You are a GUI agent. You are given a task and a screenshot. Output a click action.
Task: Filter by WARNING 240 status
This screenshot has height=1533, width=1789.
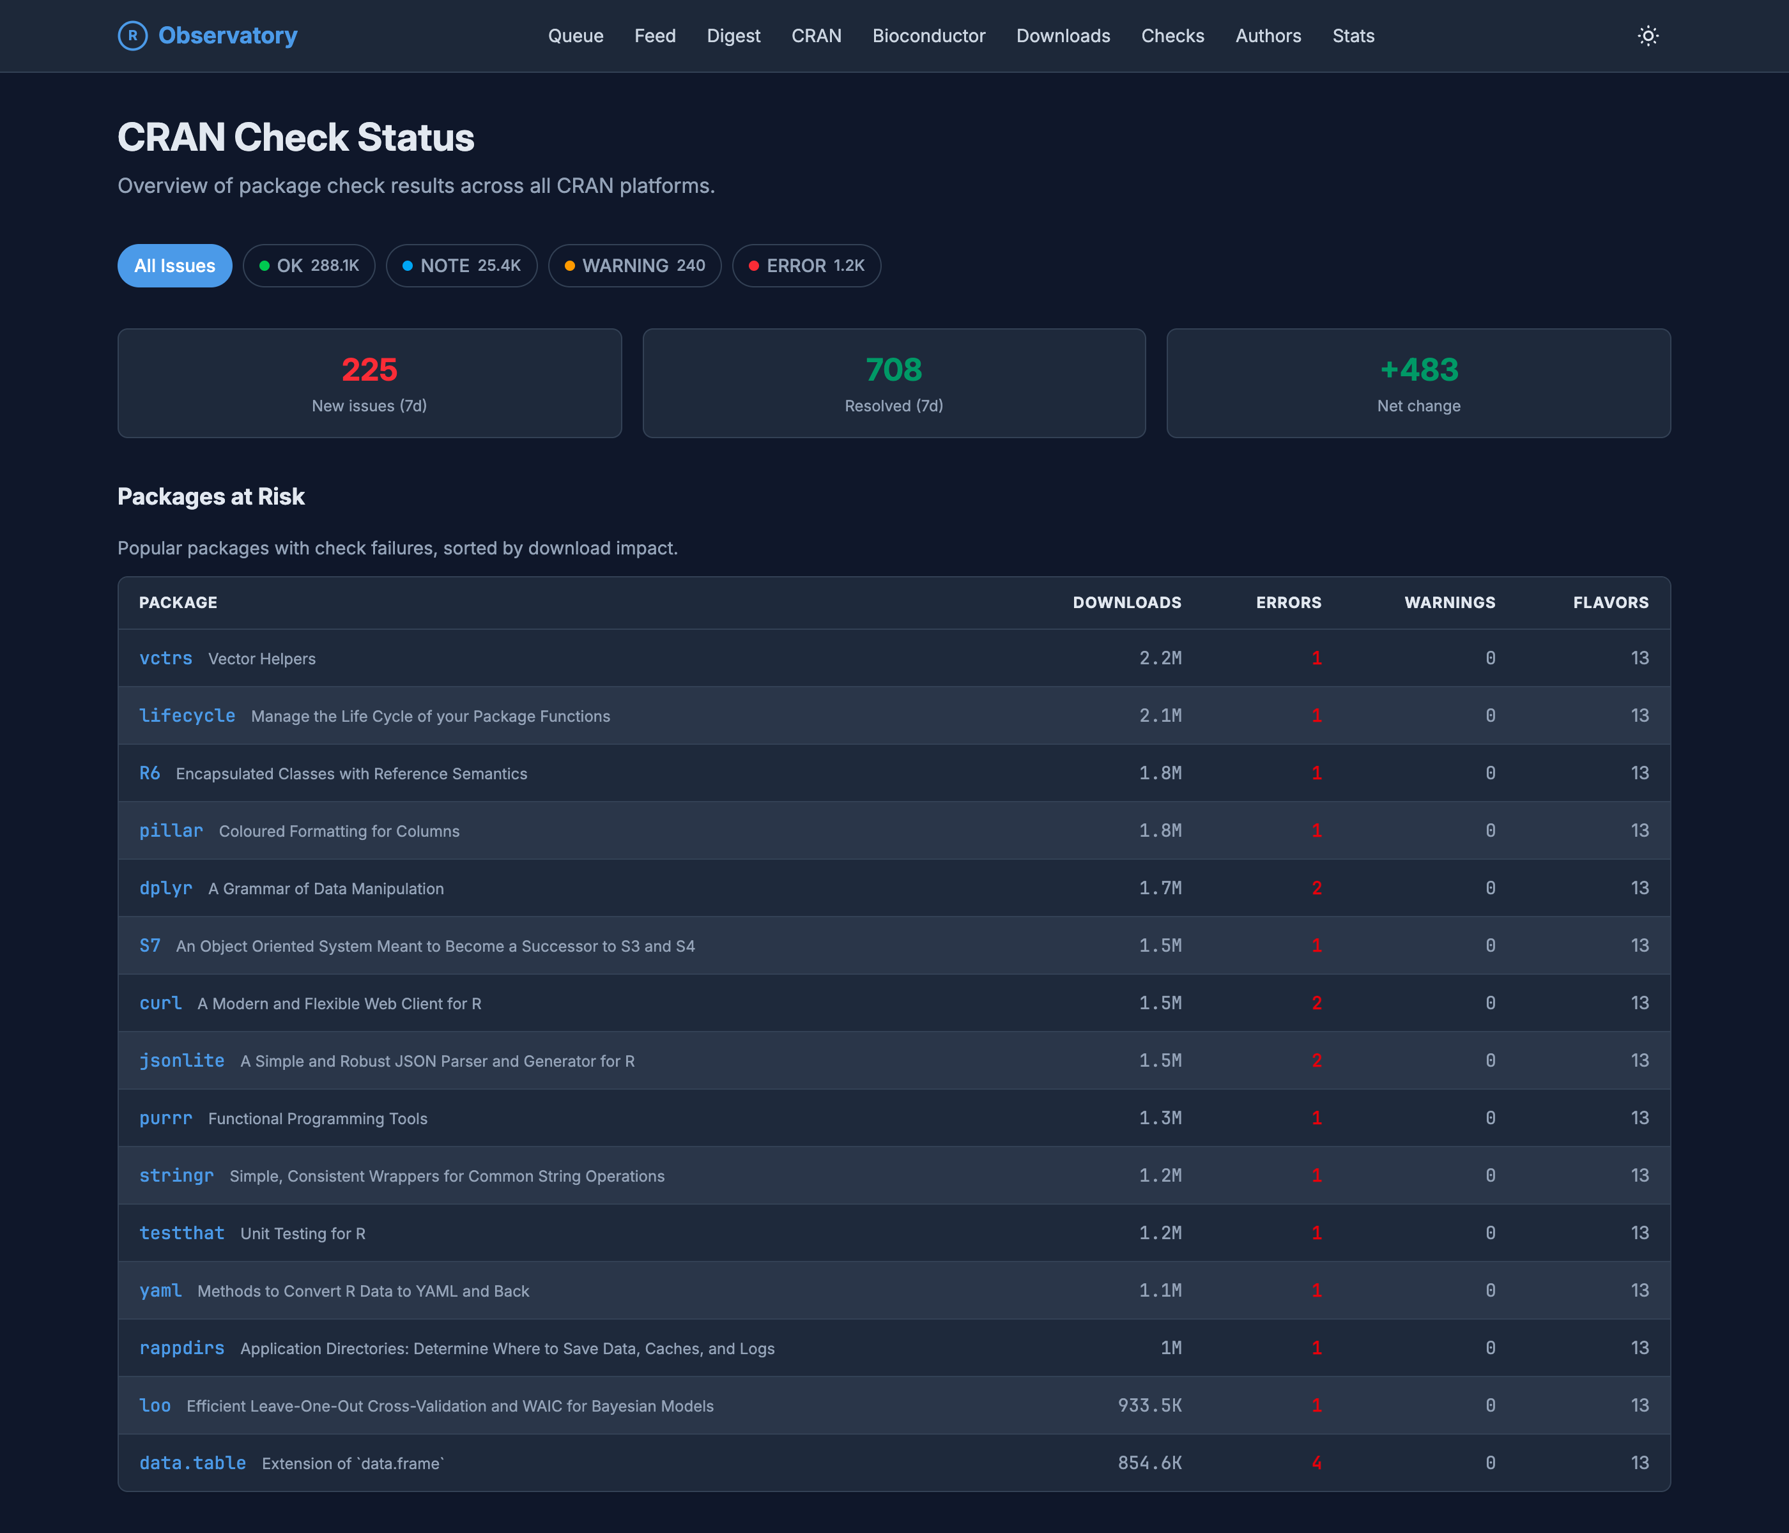[634, 266]
